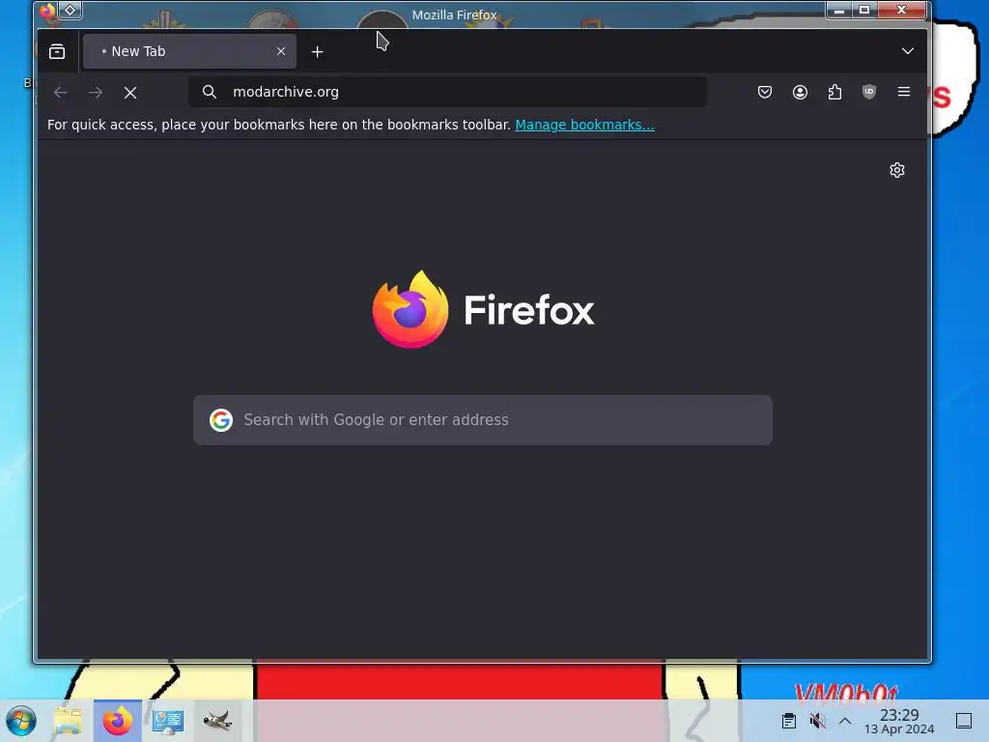Screen dimensions: 989x742
Task: Click the Search with Google field
Action: [483, 420]
